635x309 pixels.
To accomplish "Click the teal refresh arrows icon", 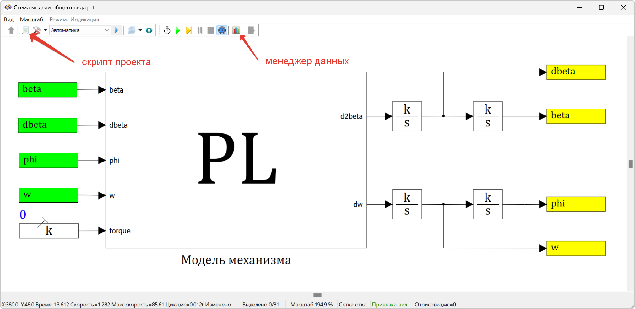I will coord(149,30).
